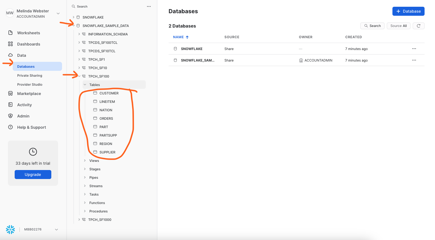Click the Upgrade button
The width and height of the screenshot is (435, 240).
tap(33, 175)
